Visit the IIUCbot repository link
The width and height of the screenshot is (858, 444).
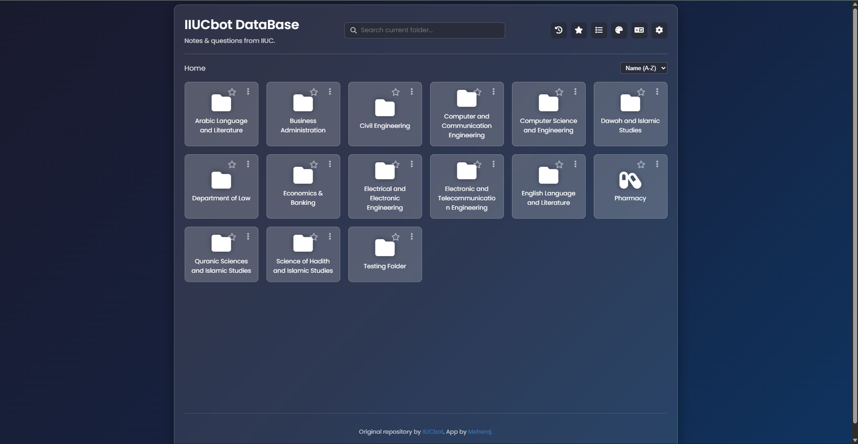point(432,432)
